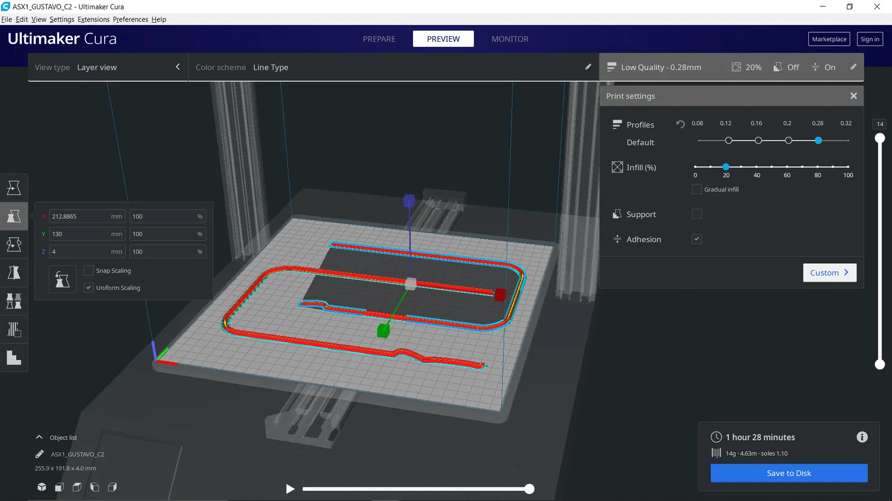
Task: Open the Extensions menu
Action: (94, 19)
